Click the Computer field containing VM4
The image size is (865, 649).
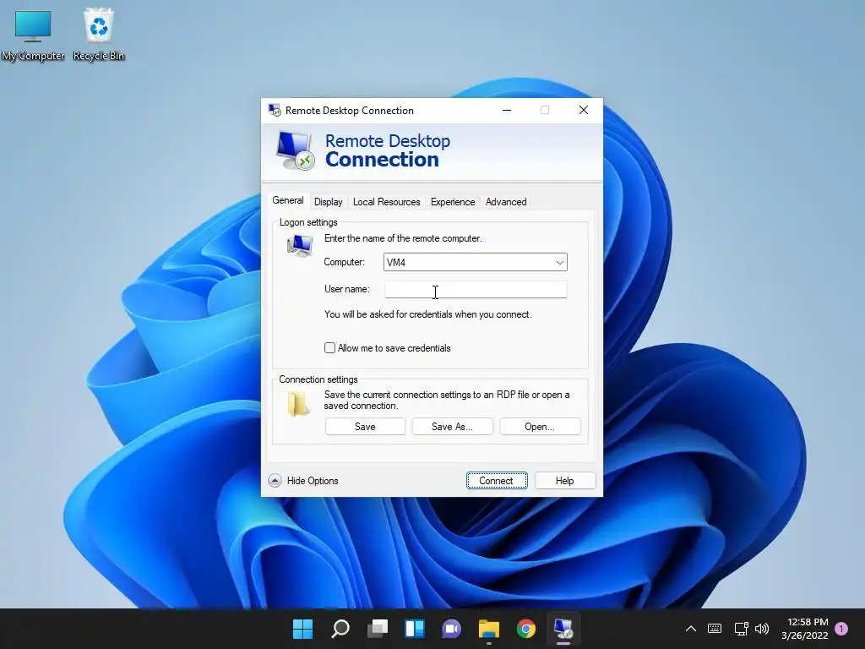[475, 262]
